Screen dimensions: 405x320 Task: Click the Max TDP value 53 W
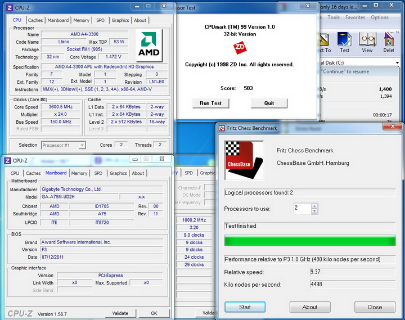[119, 42]
